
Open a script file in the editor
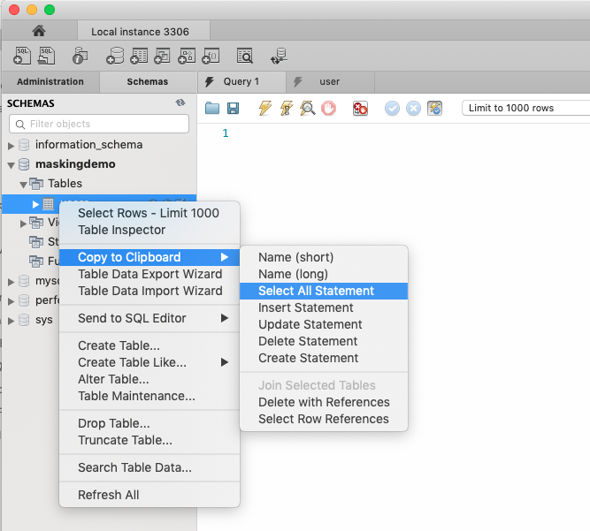[212, 108]
